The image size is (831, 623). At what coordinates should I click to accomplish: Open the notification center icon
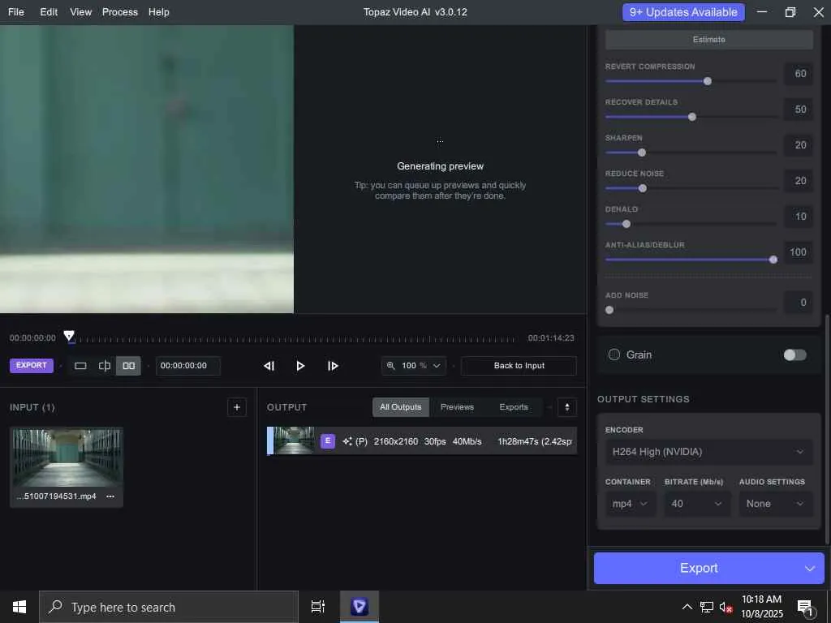click(806, 607)
